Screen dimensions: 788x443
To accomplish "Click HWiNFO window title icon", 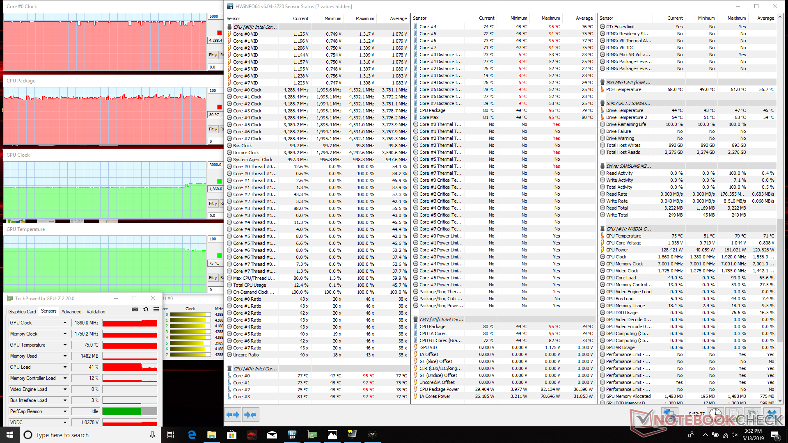I will pos(230,6).
